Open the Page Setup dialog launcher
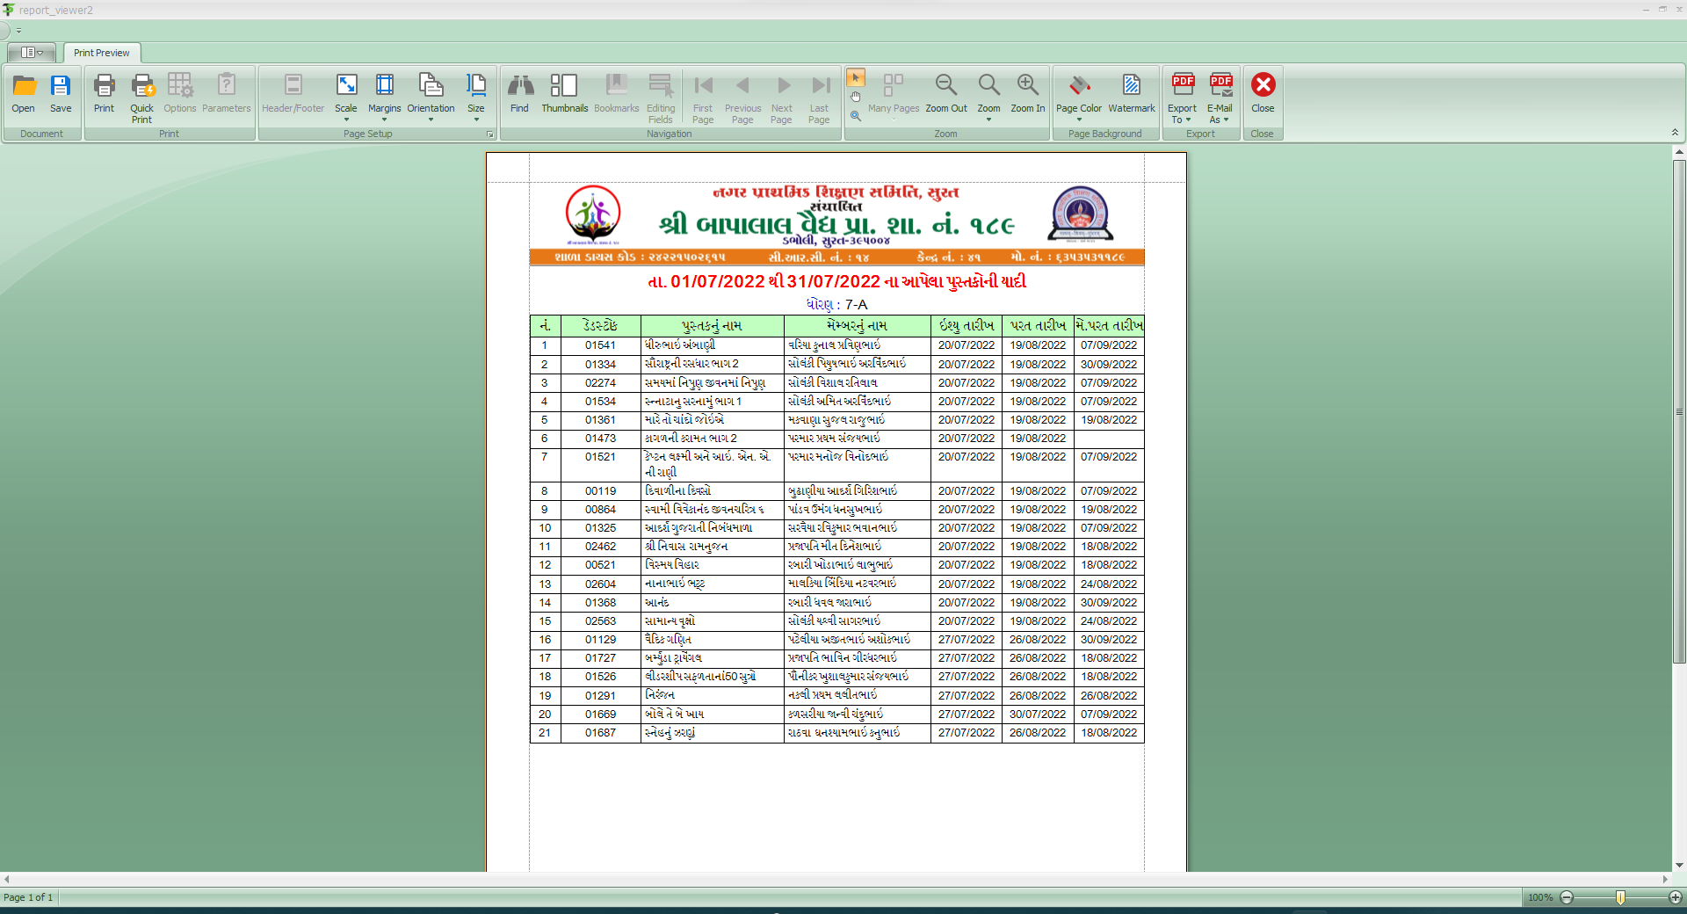The width and height of the screenshot is (1687, 914). point(489,134)
